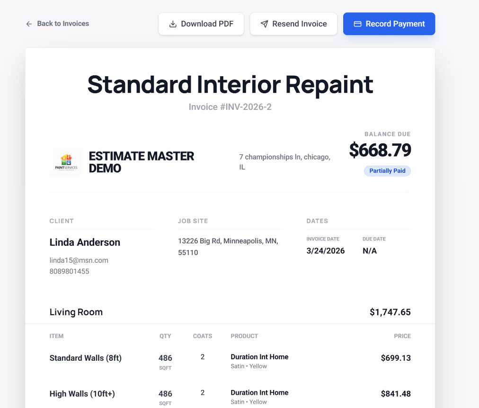
Task: Click client name Linda Anderson
Action: click(85, 242)
